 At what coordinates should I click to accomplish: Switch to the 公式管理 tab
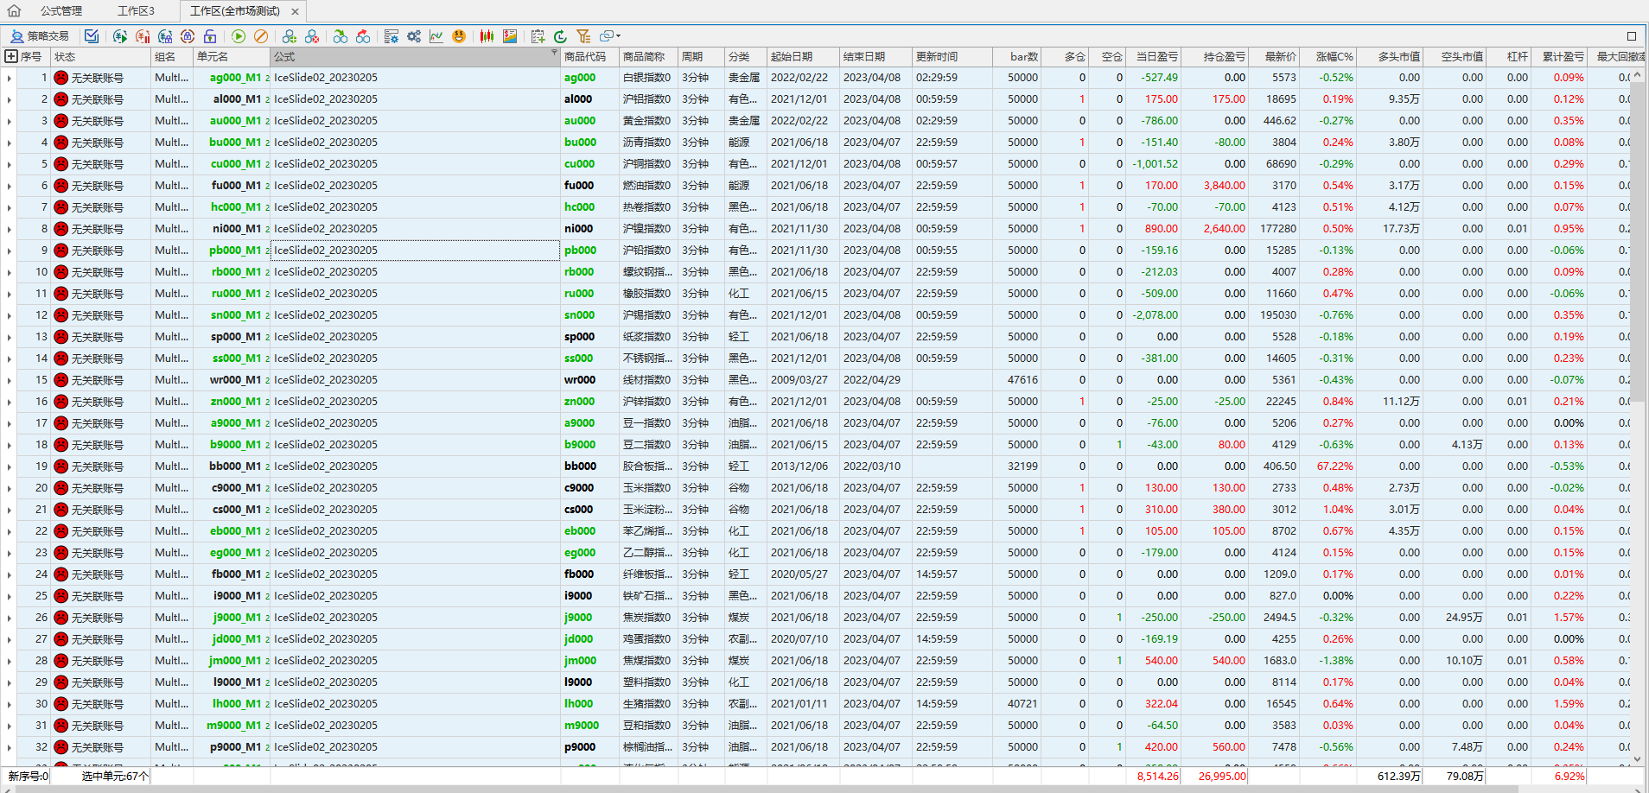tap(61, 11)
